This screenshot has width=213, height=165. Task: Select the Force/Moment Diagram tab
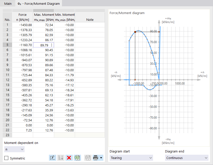click(x=39, y=4)
